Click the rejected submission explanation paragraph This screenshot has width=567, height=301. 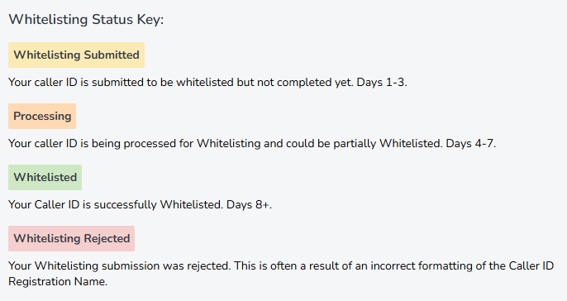pos(281,274)
